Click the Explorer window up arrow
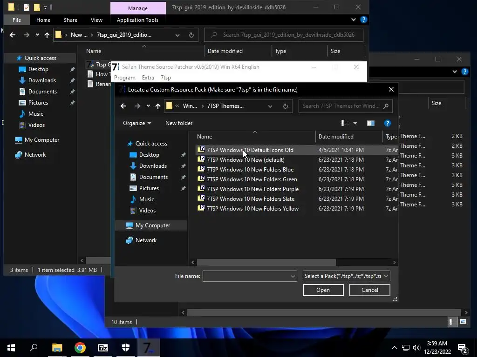 click(x=47, y=35)
